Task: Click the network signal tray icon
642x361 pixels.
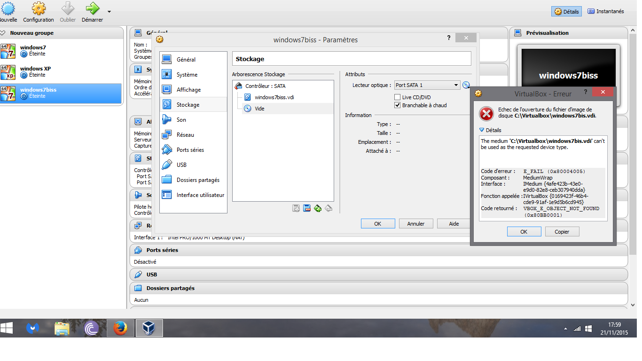Action: [x=577, y=329]
